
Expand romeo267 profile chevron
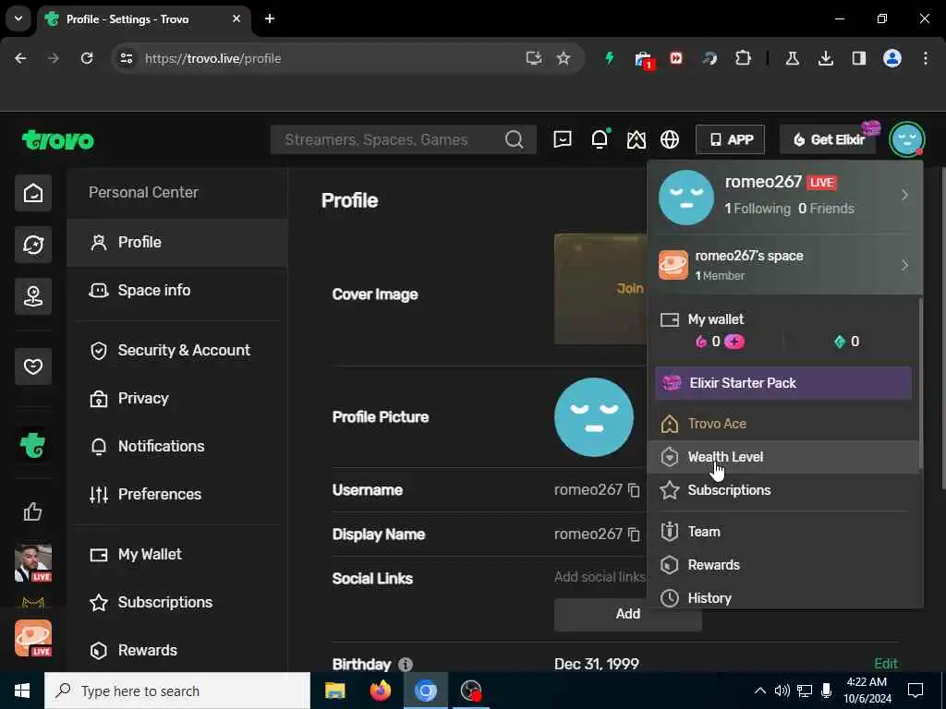(x=904, y=196)
